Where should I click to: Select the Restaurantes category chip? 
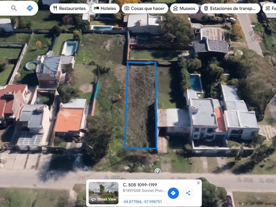[69, 9]
